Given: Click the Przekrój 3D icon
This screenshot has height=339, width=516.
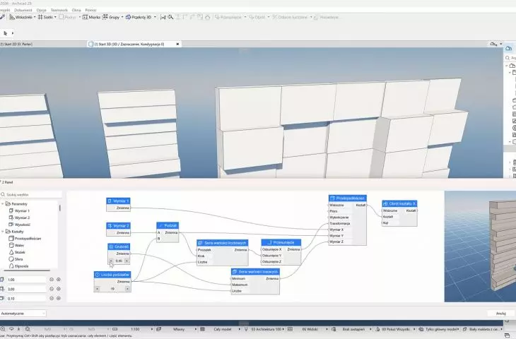Looking at the screenshot, I should [x=129, y=17].
